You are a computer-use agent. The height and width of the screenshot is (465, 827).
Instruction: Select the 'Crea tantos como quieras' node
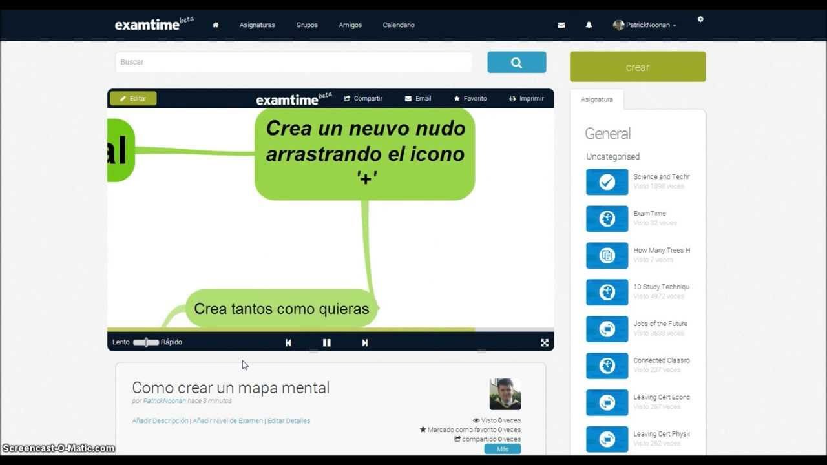(282, 309)
